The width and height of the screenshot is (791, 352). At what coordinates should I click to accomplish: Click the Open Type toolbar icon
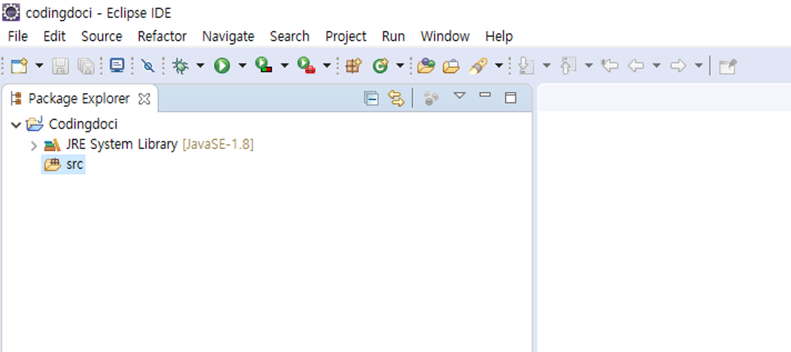coord(426,66)
